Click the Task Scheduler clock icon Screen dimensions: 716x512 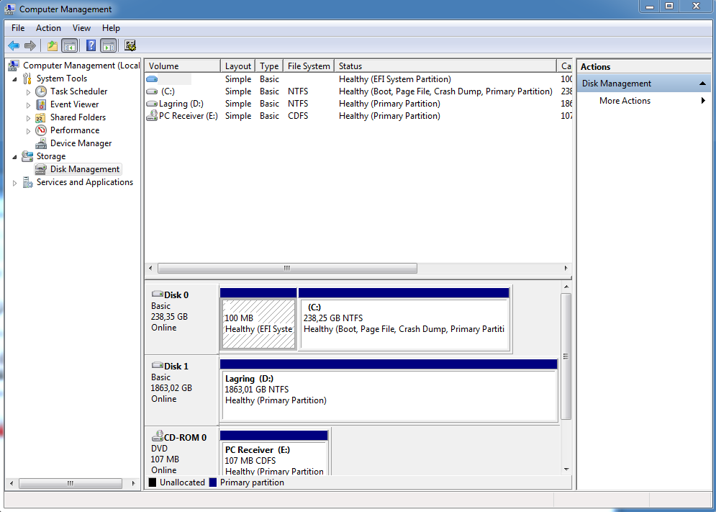point(41,91)
